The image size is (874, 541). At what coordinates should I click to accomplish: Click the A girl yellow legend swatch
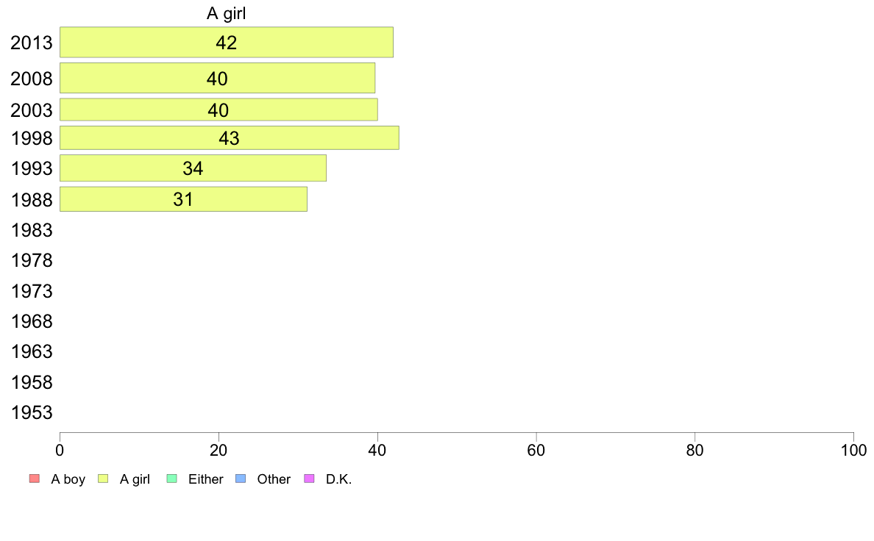103,479
